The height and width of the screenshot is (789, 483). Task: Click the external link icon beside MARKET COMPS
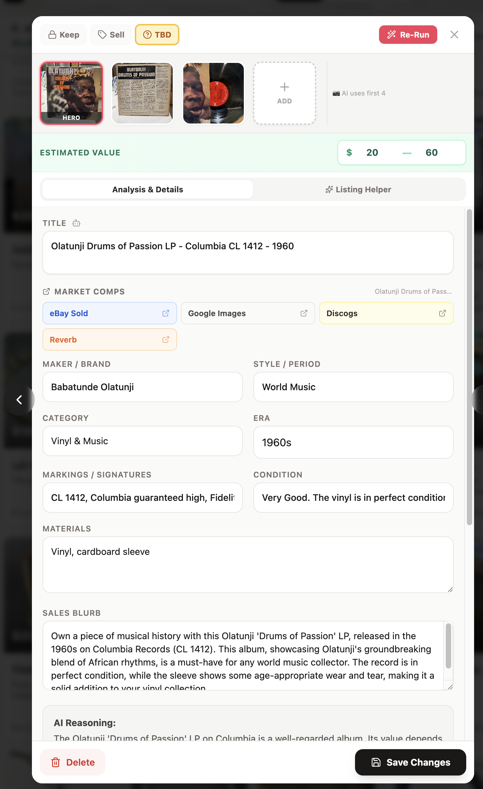[x=46, y=291]
